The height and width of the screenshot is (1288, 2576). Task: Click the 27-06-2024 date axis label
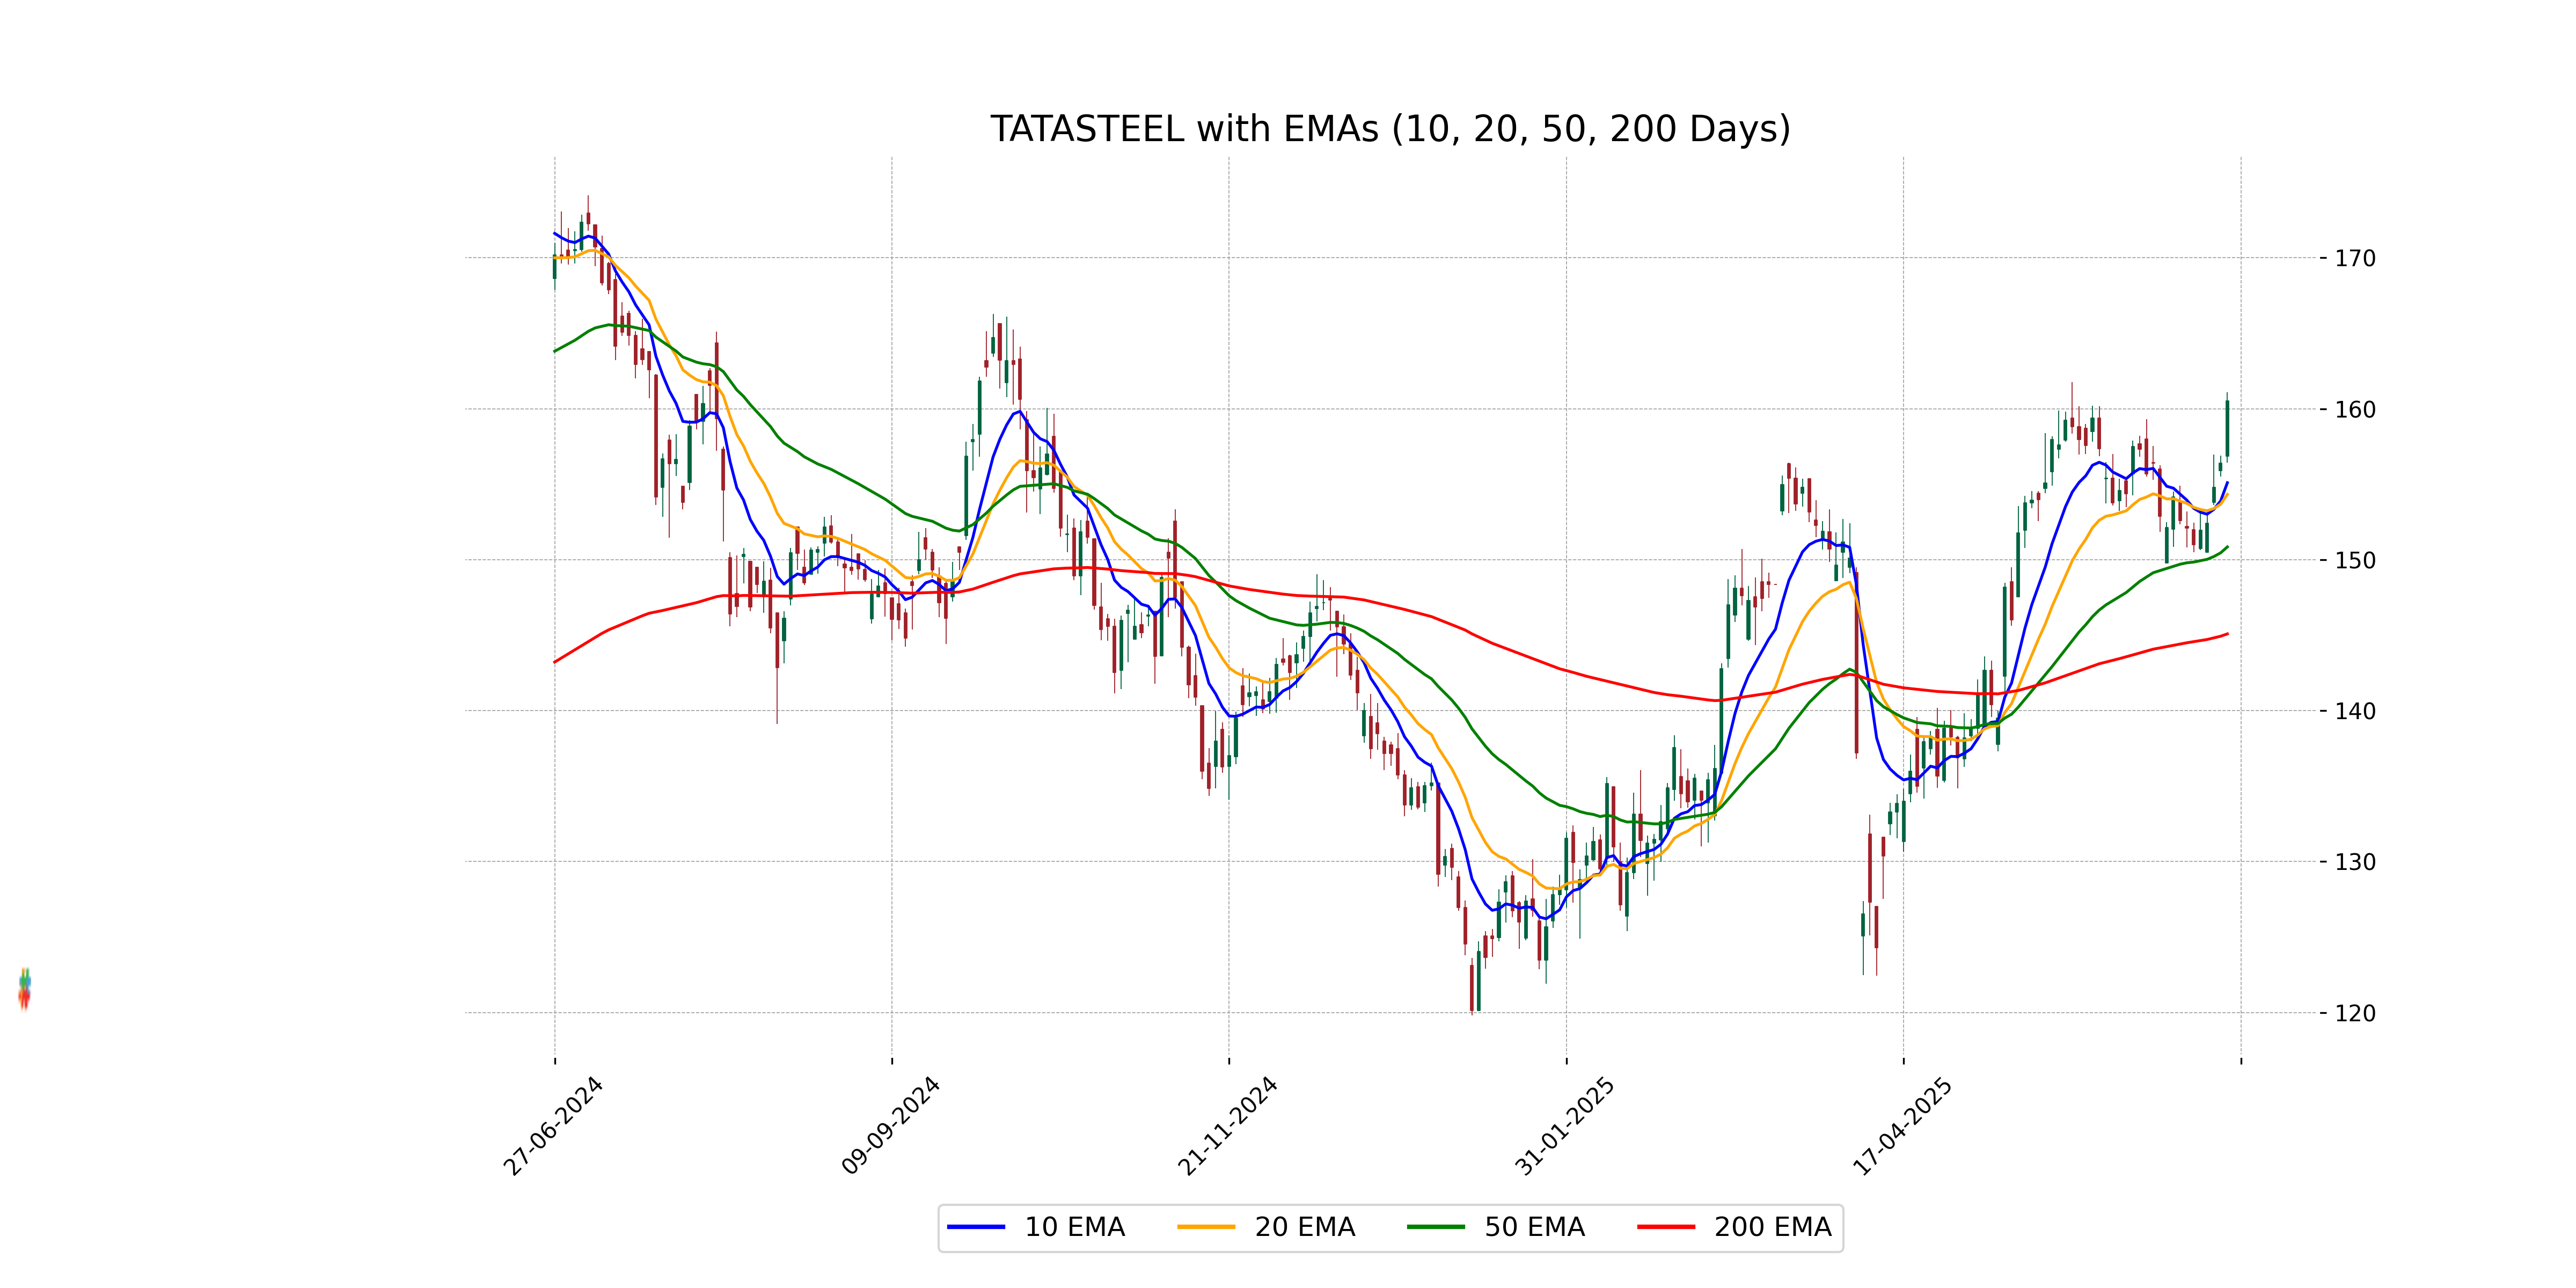[553, 1127]
